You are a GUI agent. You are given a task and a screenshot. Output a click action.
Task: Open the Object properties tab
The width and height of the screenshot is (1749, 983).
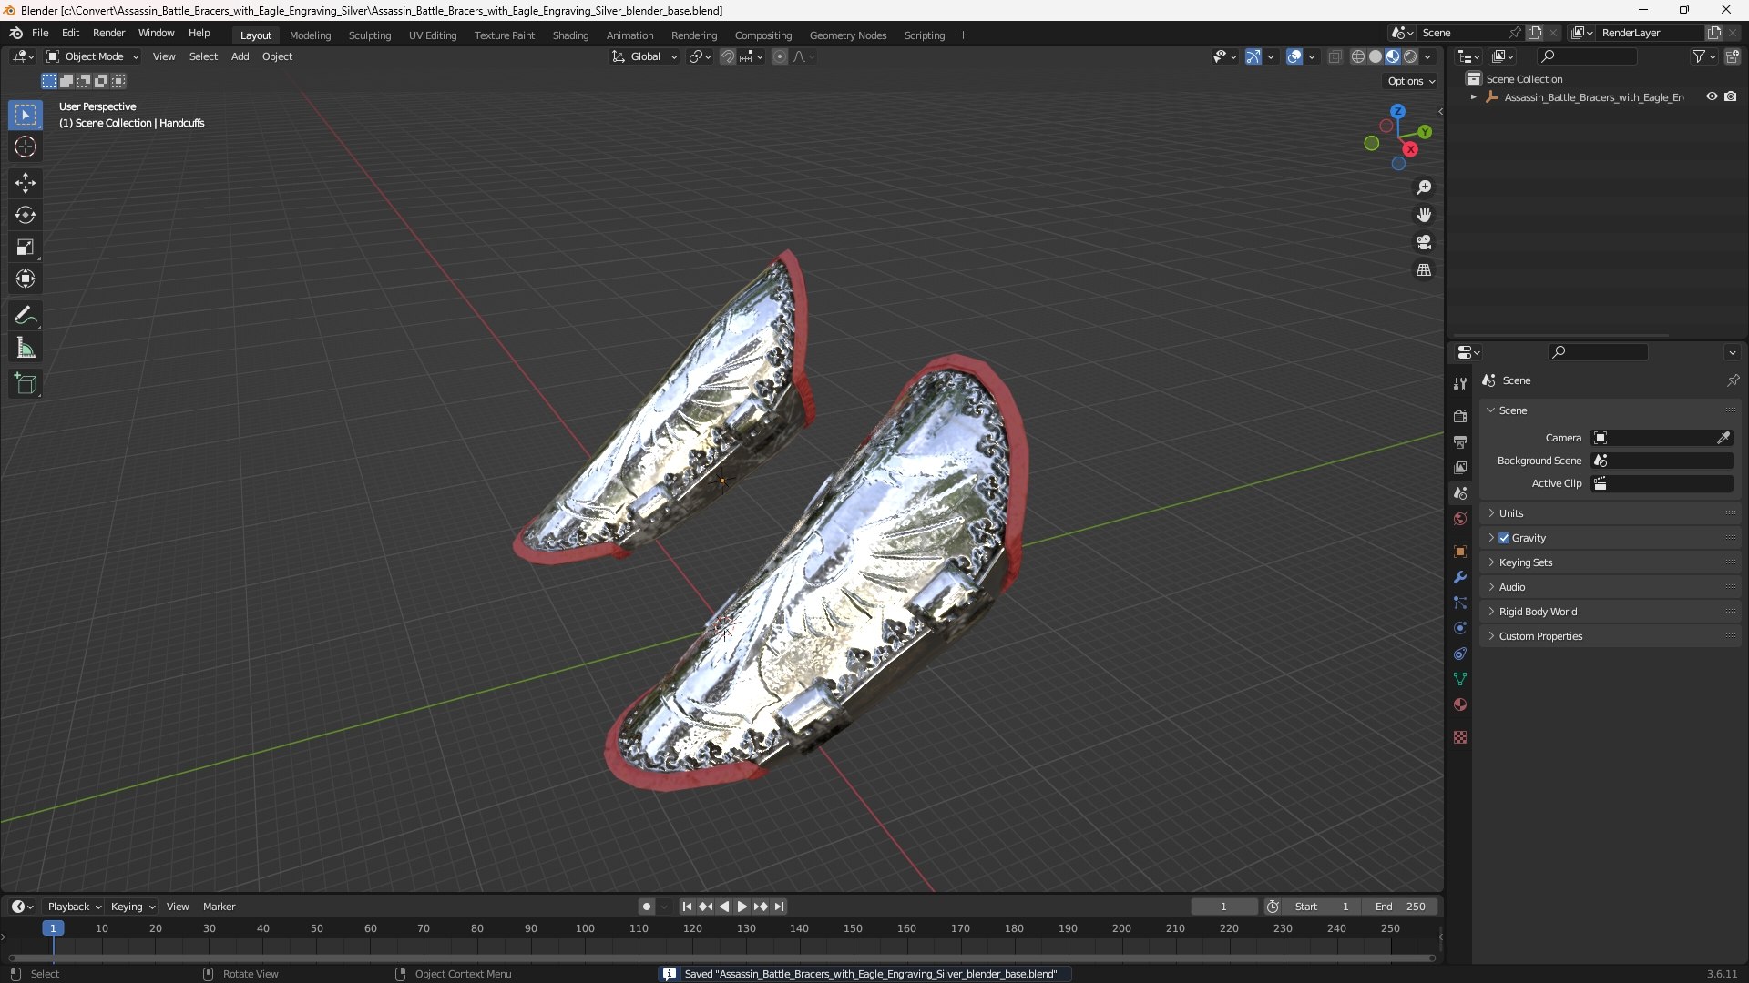[1460, 552]
